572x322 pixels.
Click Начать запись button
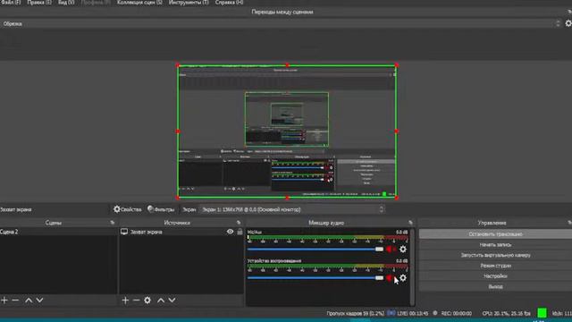pos(495,244)
